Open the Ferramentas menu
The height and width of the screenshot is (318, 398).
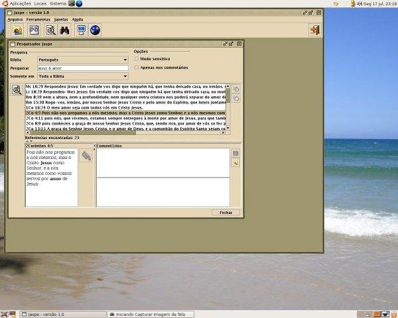point(38,19)
